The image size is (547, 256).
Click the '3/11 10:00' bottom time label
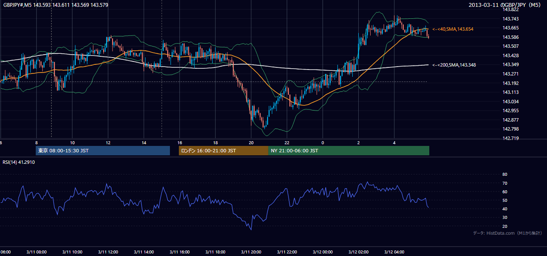pyautogui.click(x=72, y=252)
